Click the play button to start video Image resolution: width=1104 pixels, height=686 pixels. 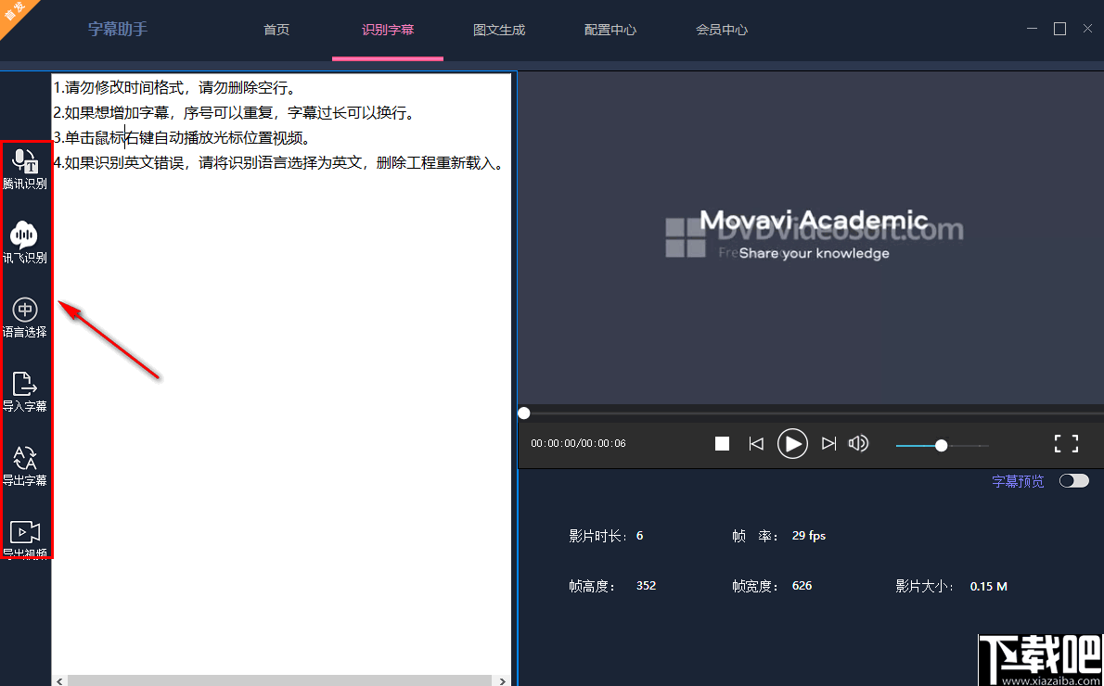[792, 443]
